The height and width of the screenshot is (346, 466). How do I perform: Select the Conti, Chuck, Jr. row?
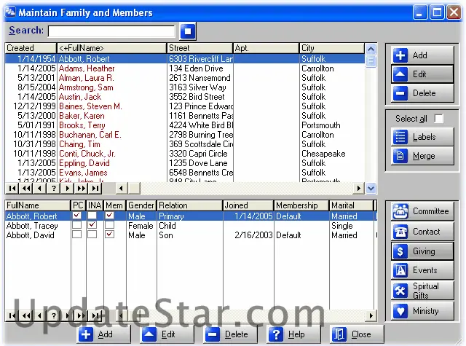pyautogui.click(x=184, y=154)
